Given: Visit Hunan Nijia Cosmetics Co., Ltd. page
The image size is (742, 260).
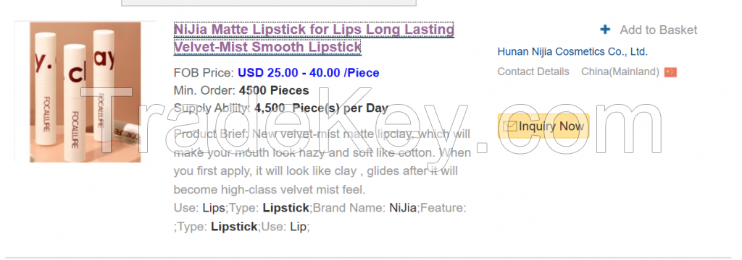Looking at the screenshot, I should 572,52.
